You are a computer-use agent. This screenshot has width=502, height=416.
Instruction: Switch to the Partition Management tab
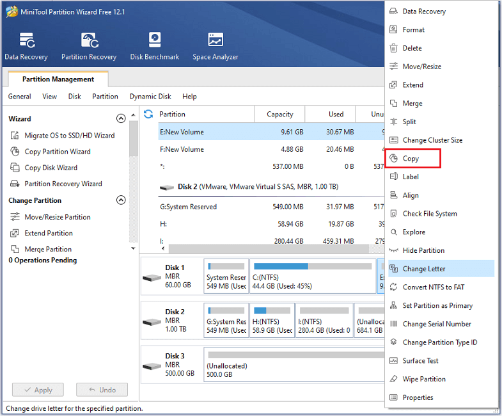click(58, 79)
